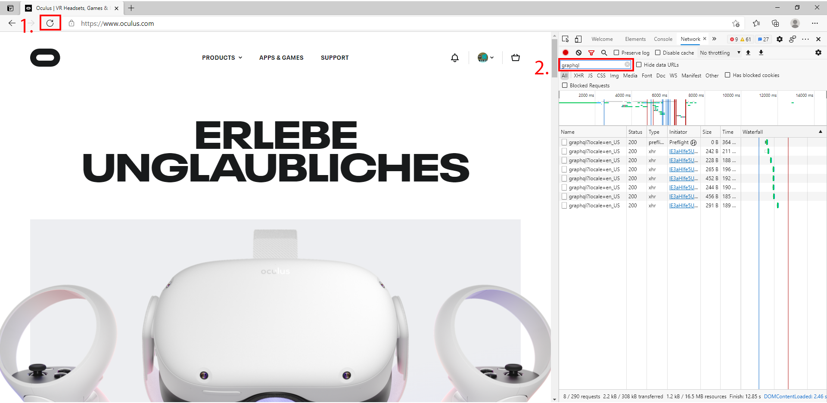Sort requests by the Status column
The image size is (827, 403).
637,132
